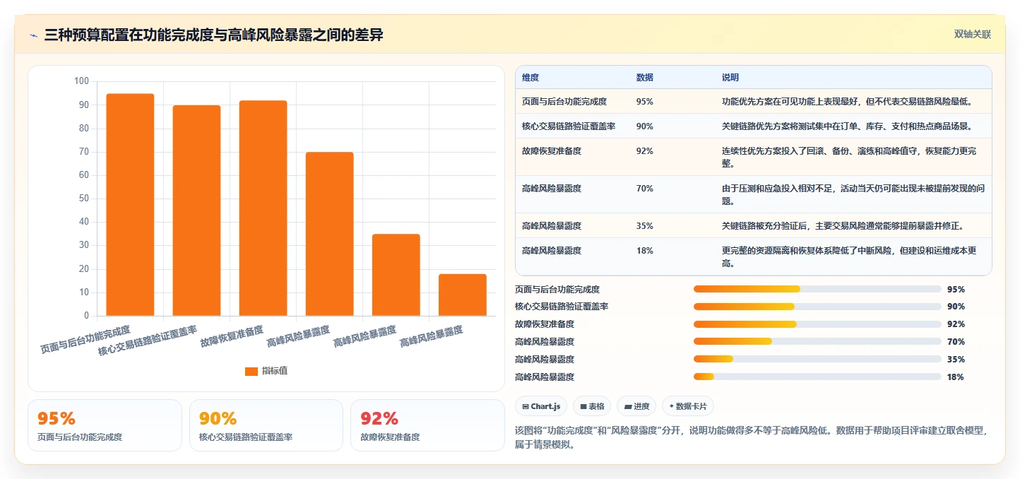Open the 90% 核心交易链路验证覆盖率 stat card

tap(266, 425)
